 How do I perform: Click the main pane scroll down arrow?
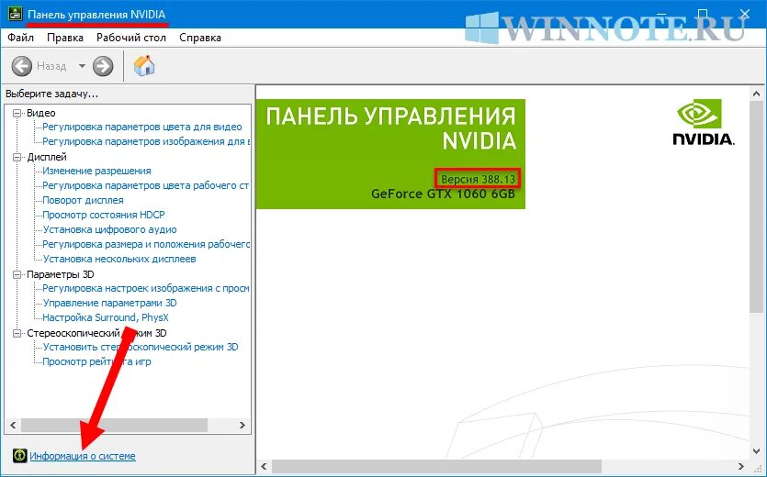(756, 451)
